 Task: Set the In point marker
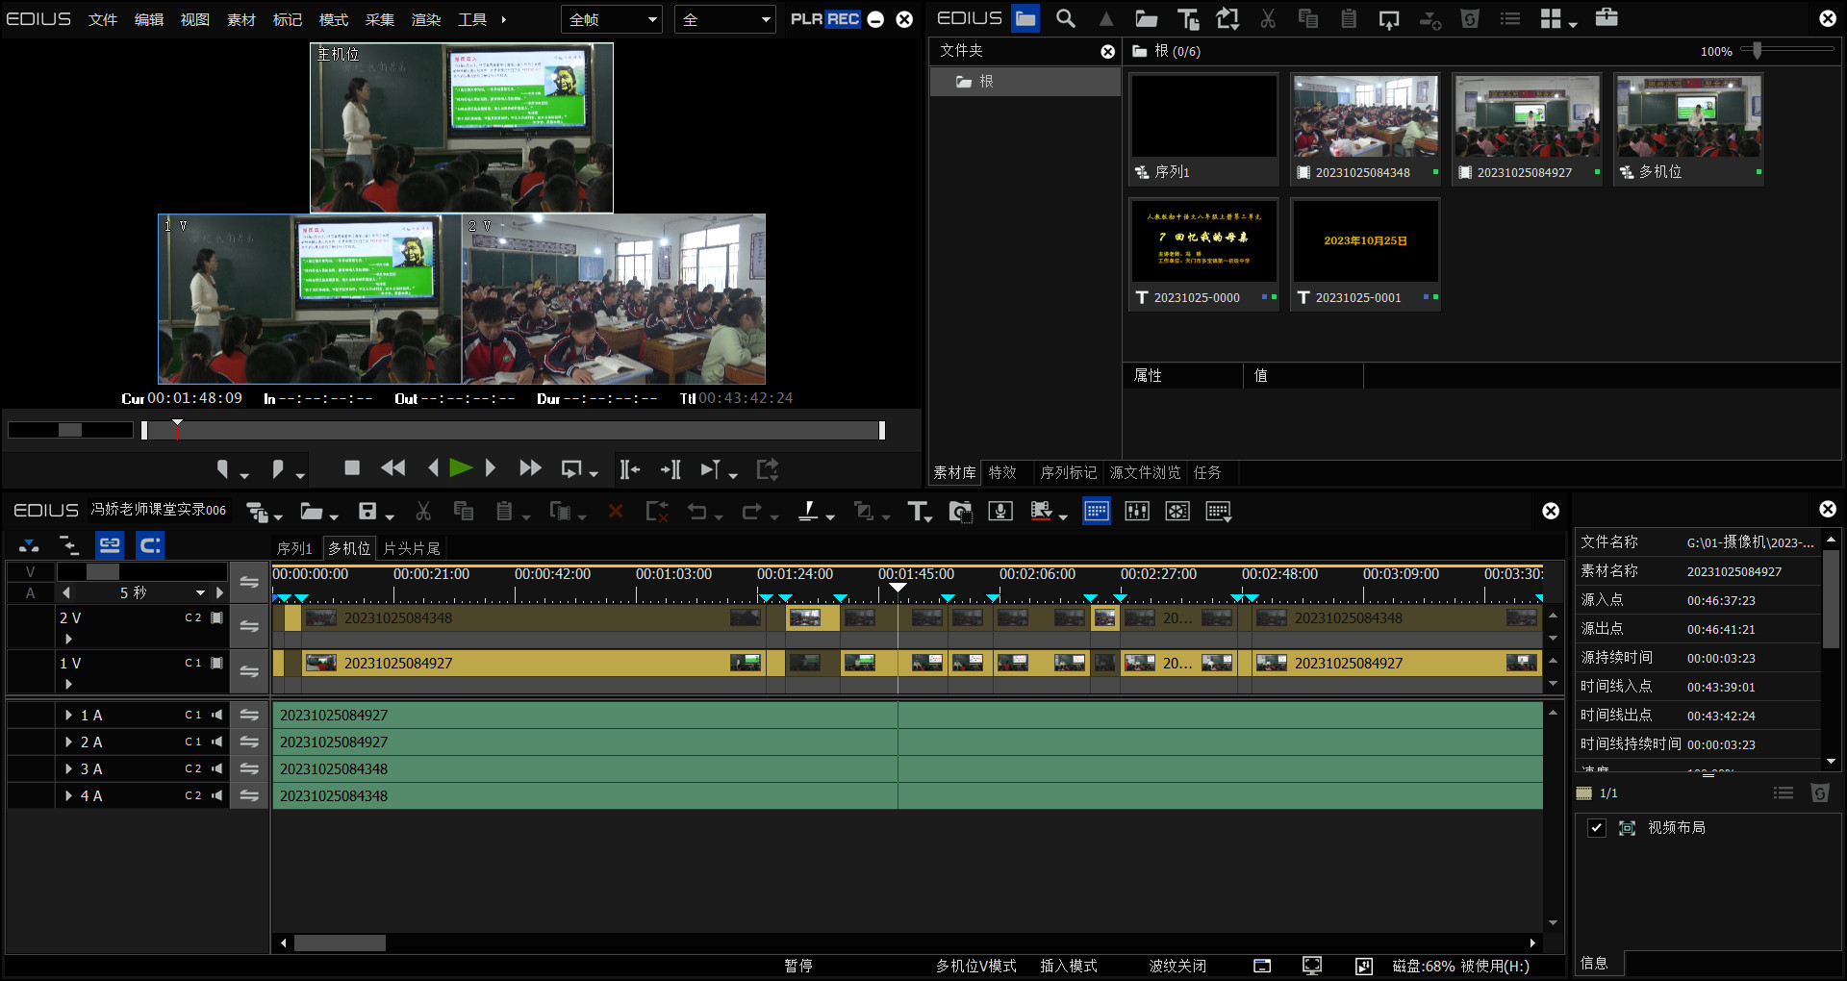click(223, 468)
